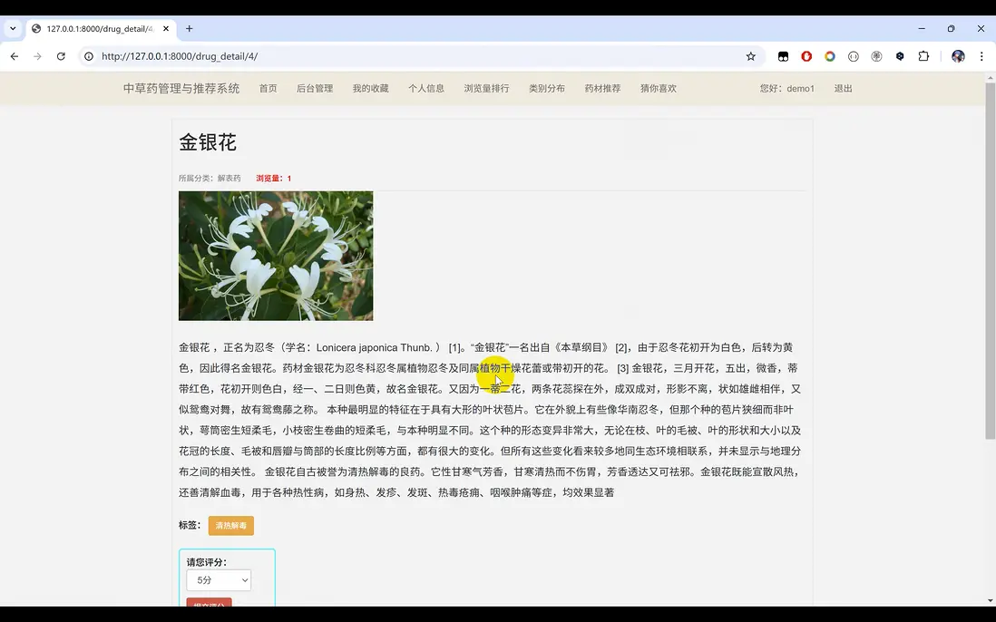The height and width of the screenshot is (622, 996).
Task: Open the Chrome profile avatar
Action: 958,56
